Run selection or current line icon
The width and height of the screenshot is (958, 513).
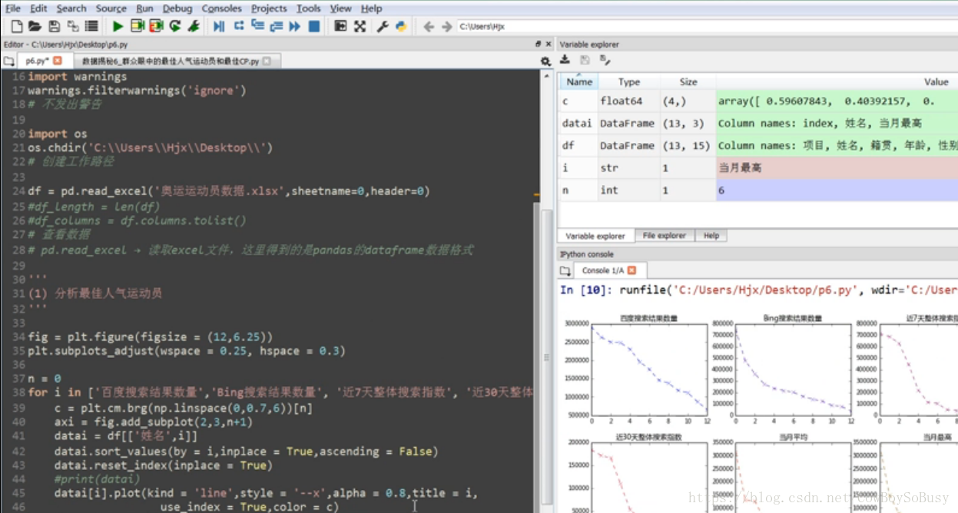(x=194, y=26)
